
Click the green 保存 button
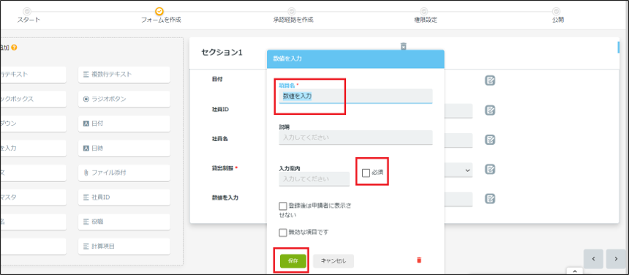coord(293,260)
